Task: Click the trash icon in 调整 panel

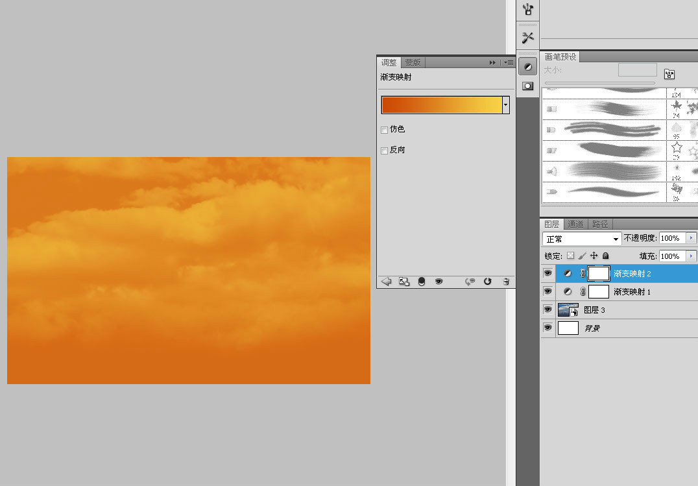Action: pos(506,282)
